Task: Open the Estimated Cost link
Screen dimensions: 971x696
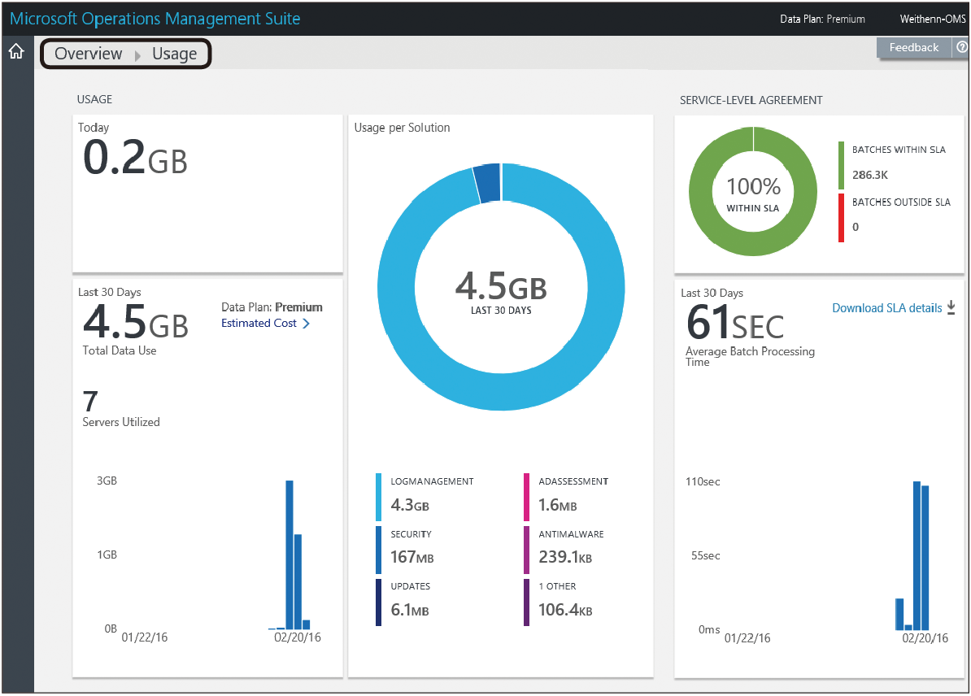Action: click(259, 324)
